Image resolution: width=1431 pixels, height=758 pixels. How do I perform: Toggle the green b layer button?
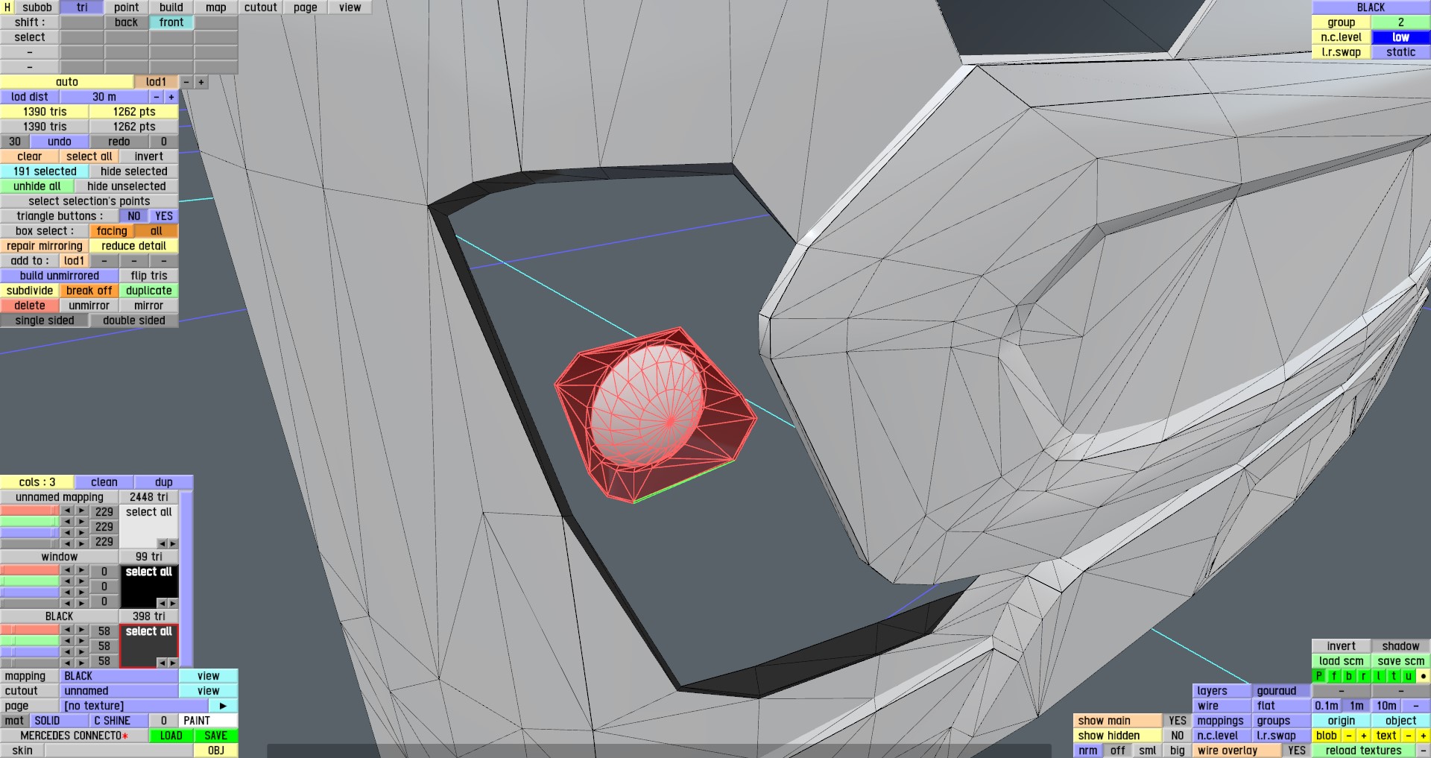point(1349,676)
